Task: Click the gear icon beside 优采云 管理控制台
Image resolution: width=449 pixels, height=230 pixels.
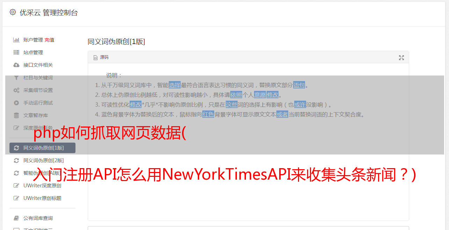Action: (13, 12)
